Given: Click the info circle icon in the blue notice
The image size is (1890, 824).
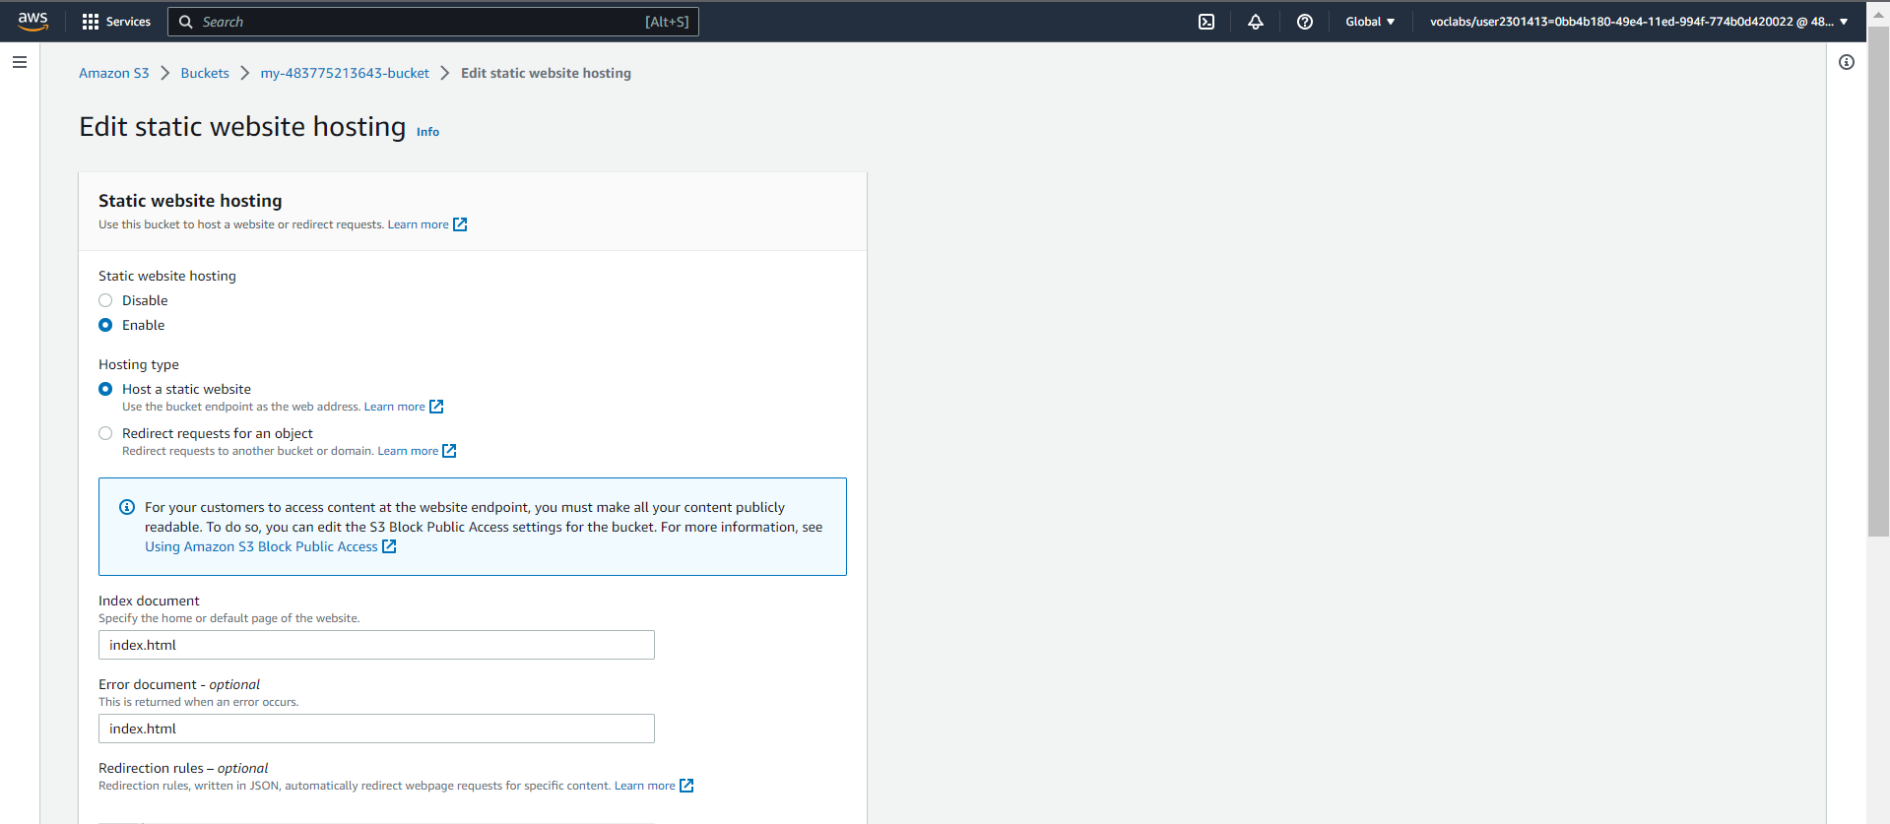Looking at the screenshot, I should (127, 507).
